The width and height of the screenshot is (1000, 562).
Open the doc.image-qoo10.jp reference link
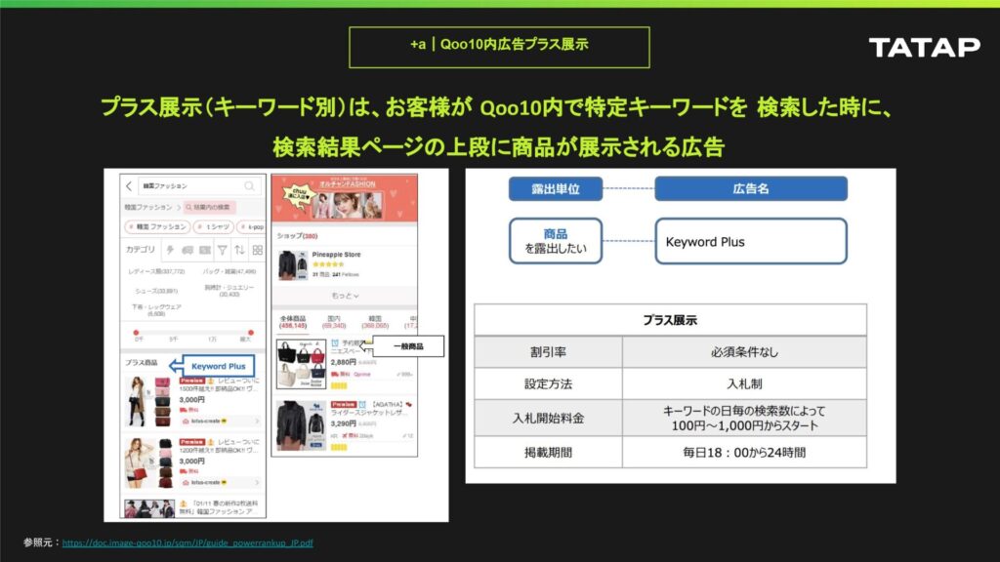coord(187,542)
